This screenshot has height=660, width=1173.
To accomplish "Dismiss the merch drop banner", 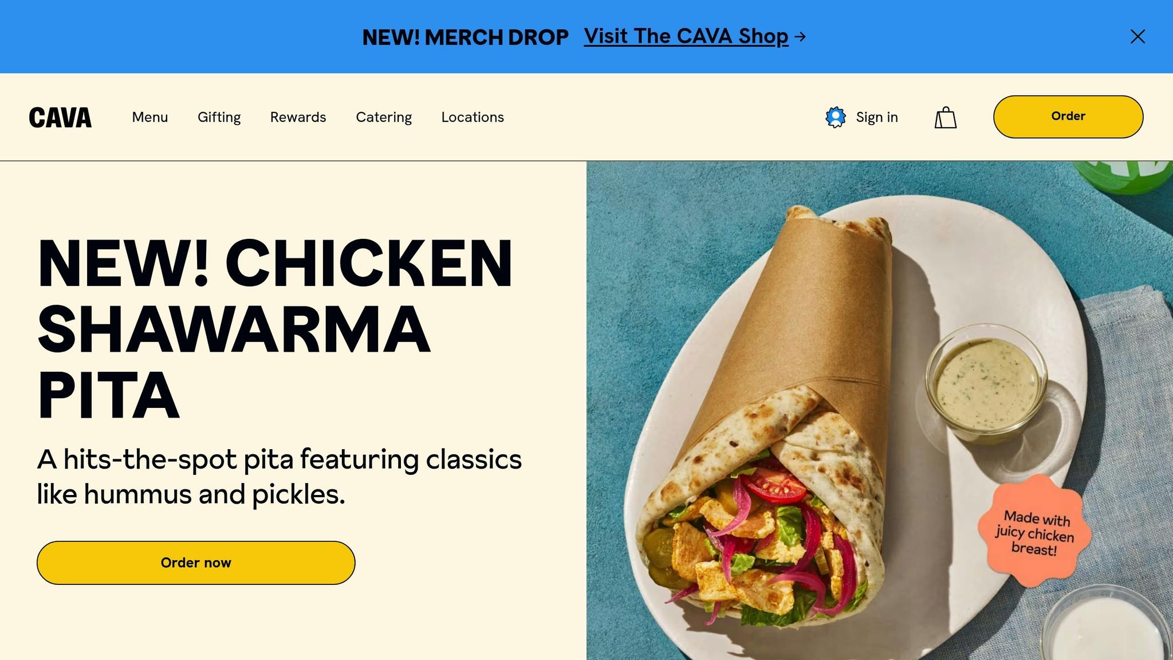I will 1137,37.
